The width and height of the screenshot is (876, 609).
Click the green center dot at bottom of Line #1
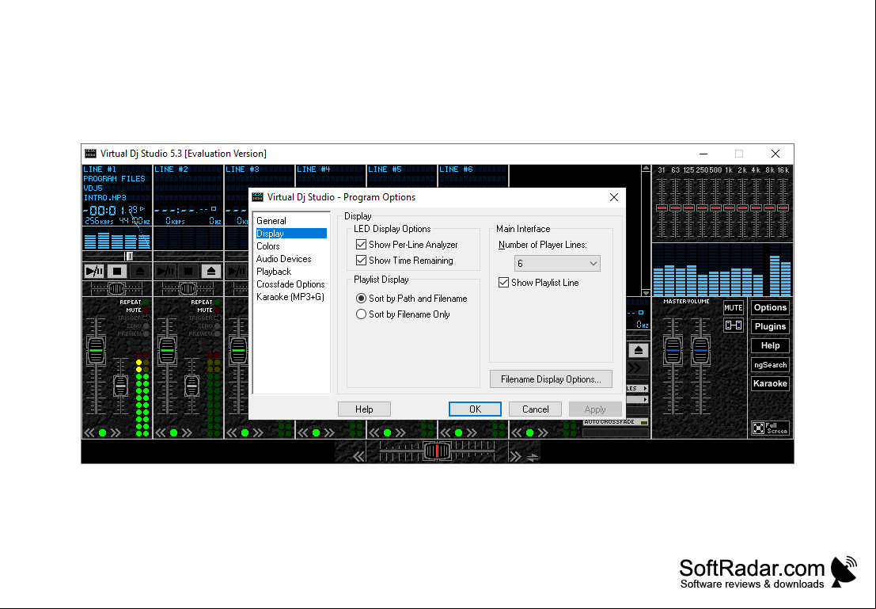click(x=102, y=433)
